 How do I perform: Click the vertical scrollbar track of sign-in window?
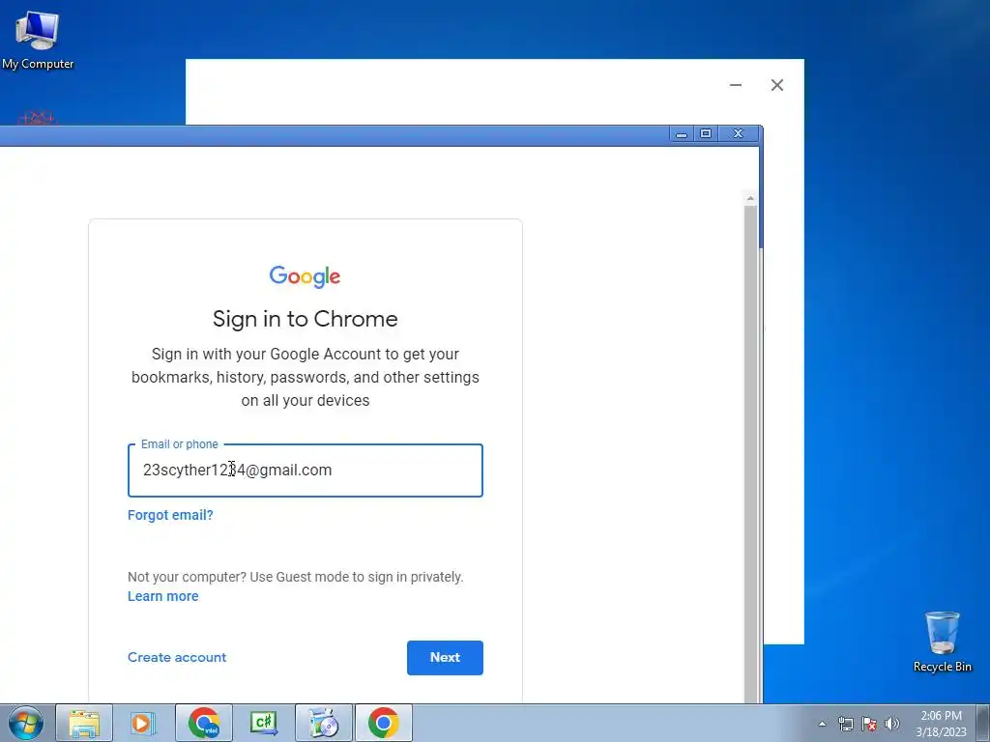coord(750,453)
